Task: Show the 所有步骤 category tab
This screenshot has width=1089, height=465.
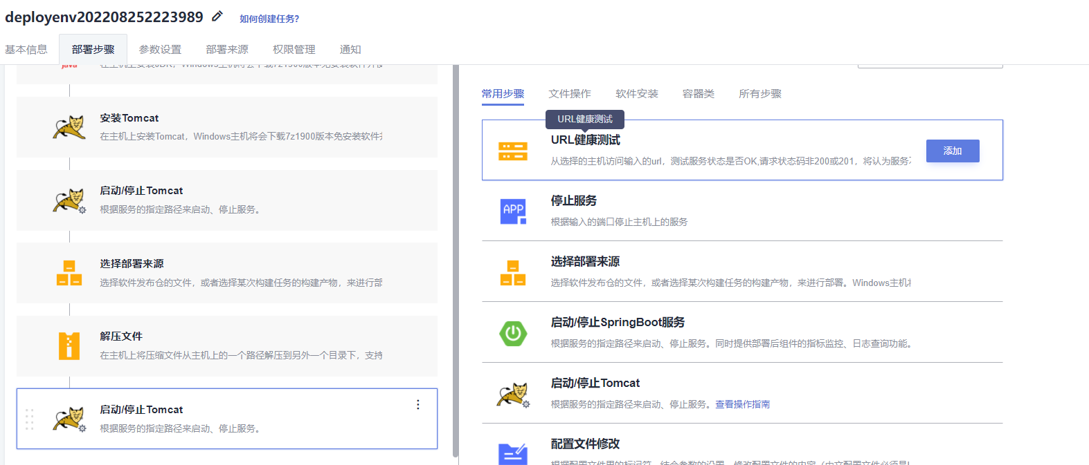Action: (x=760, y=93)
